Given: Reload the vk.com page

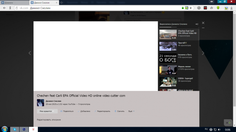Looking at the screenshot, I should (x=17, y=8).
